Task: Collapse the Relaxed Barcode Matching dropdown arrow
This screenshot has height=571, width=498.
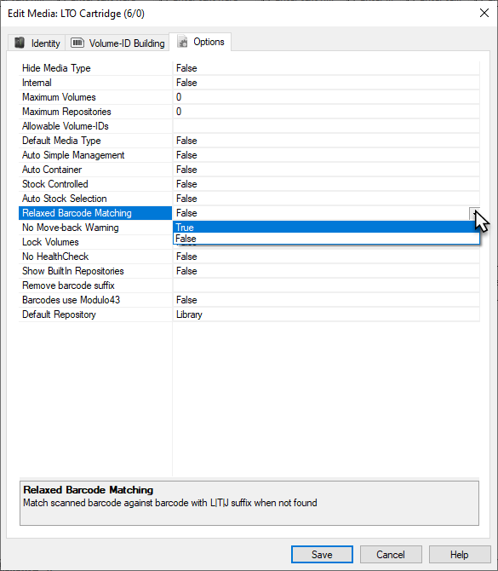Action: [x=474, y=213]
